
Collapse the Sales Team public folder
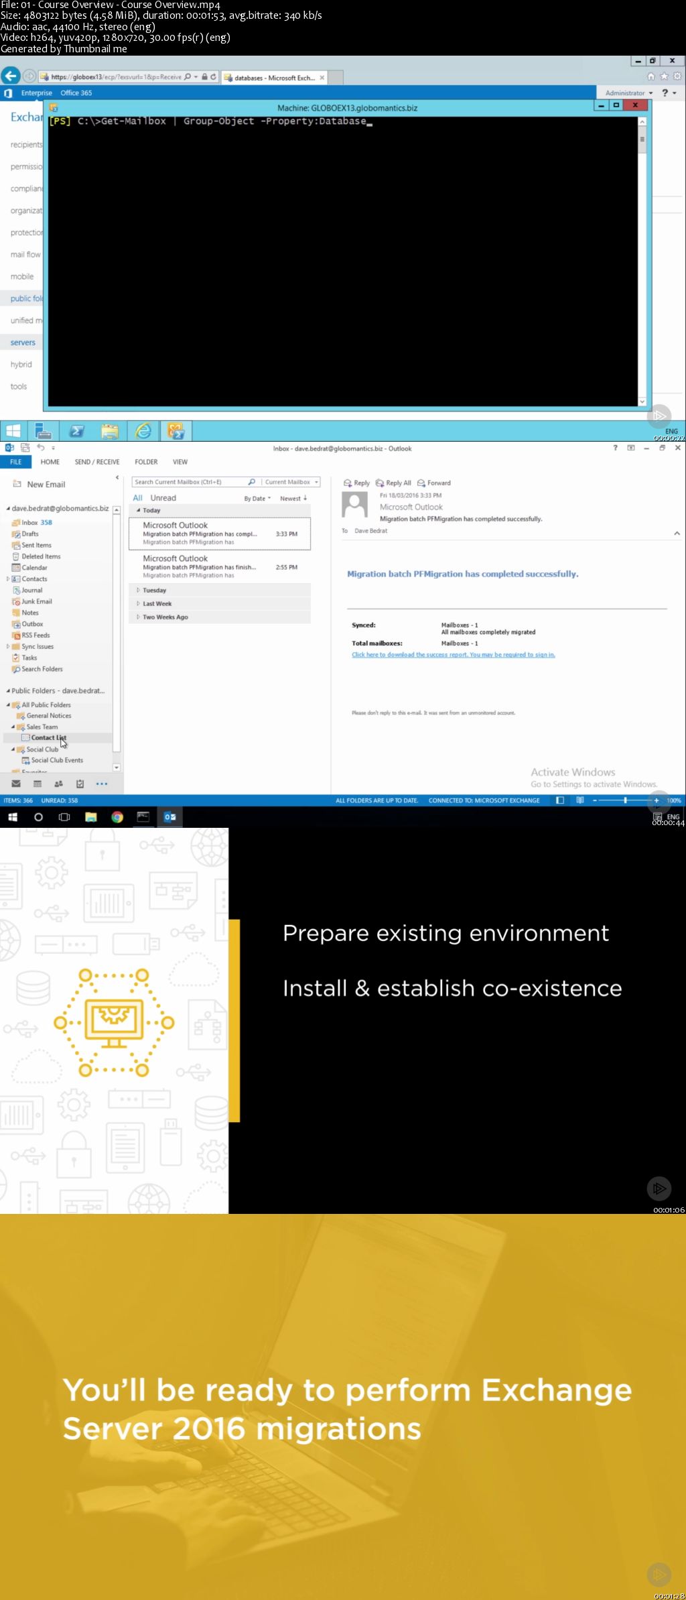13,727
